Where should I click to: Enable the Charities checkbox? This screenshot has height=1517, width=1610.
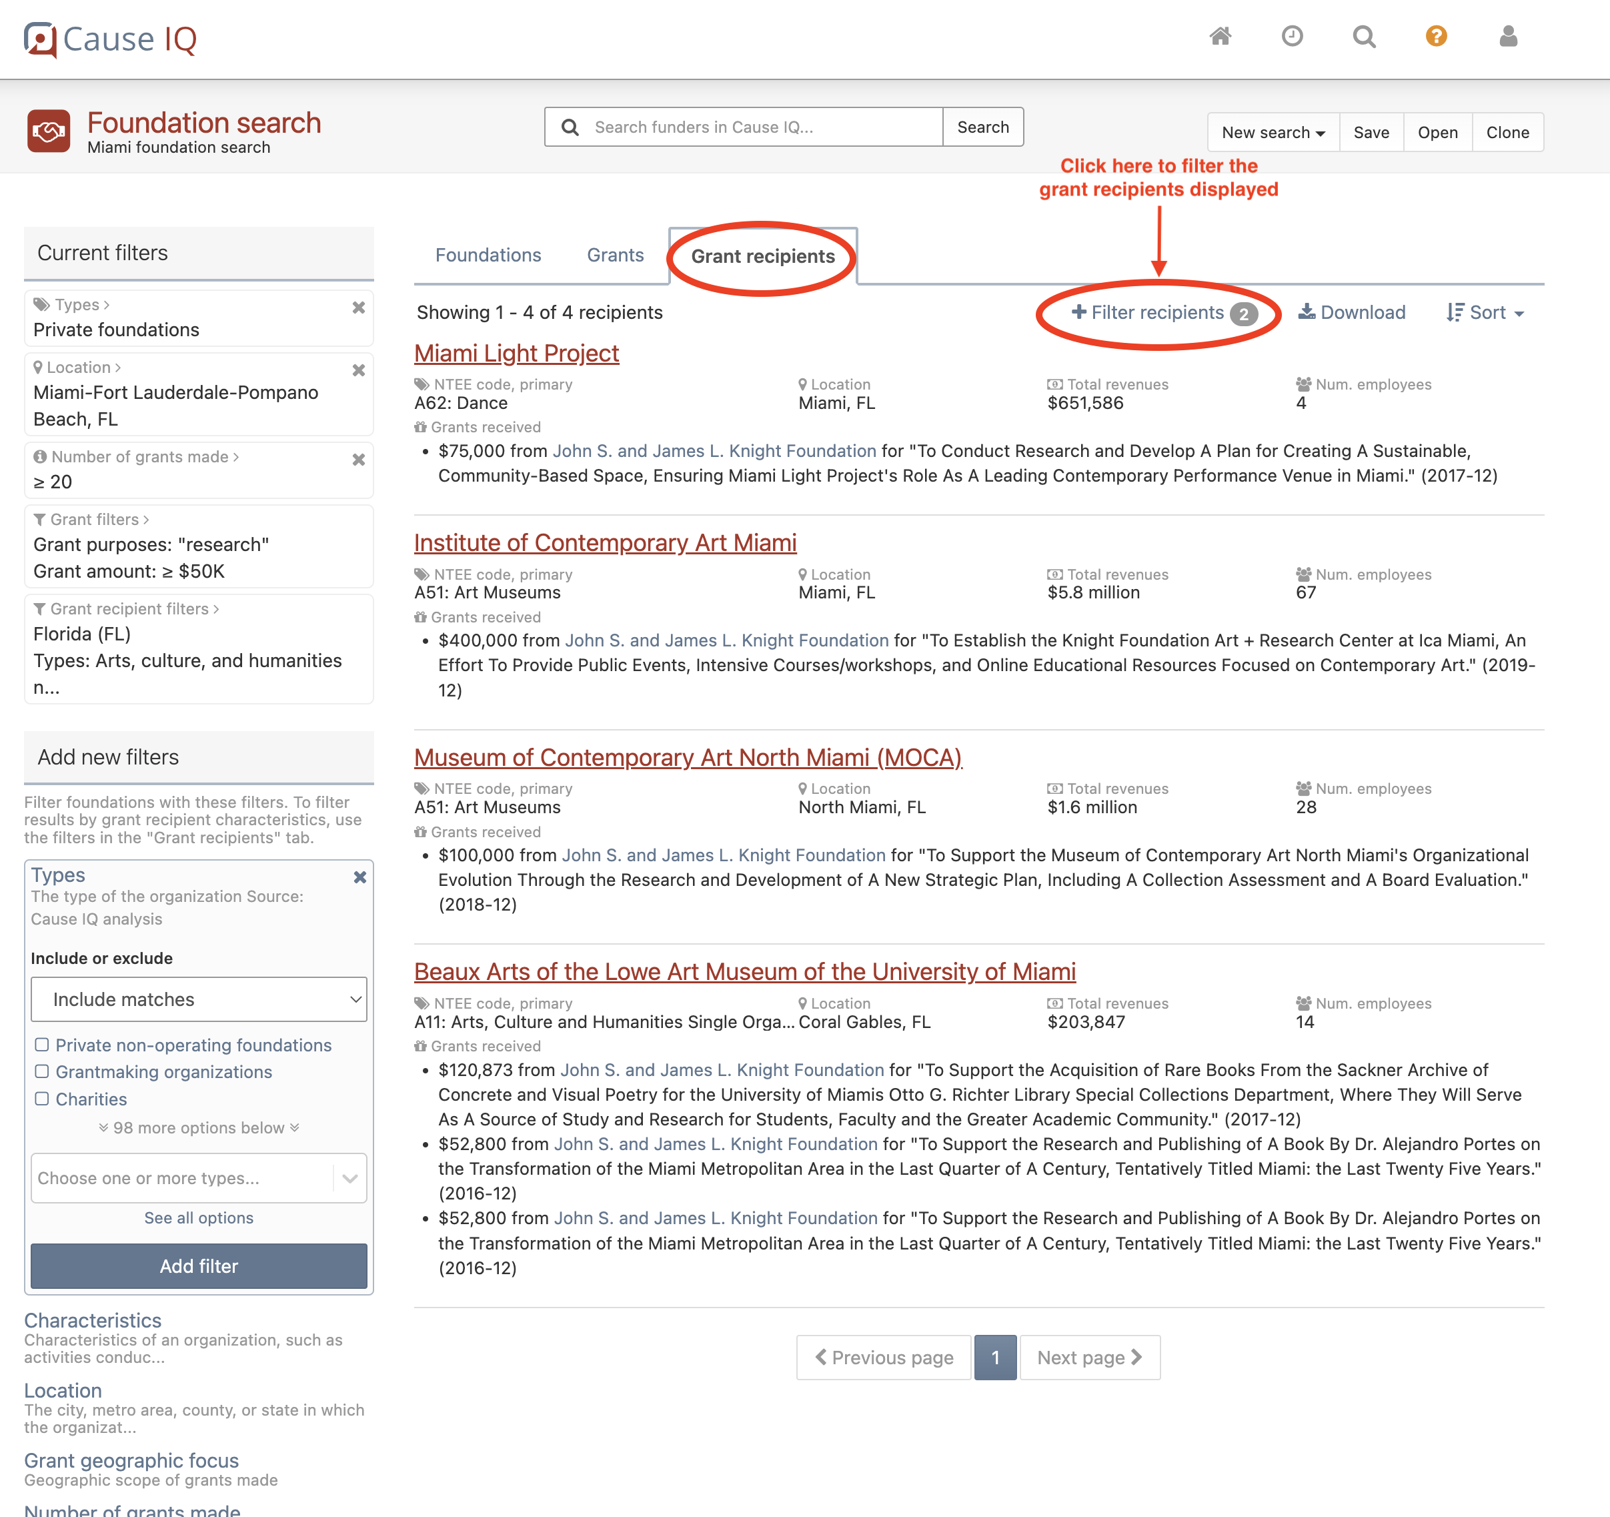pyautogui.click(x=42, y=1099)
